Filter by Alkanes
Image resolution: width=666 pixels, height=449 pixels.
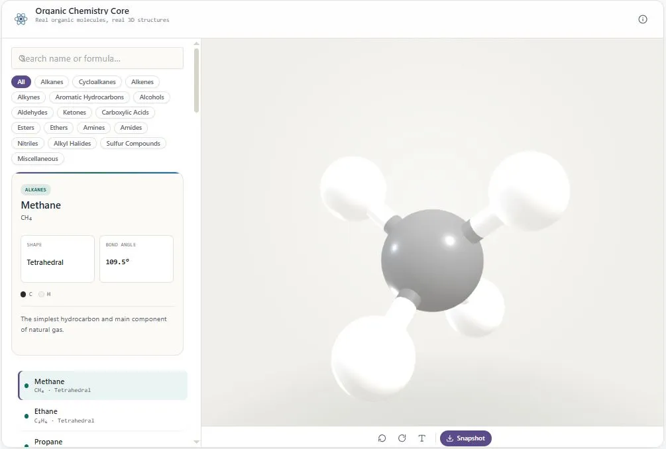tap(52, 82)
